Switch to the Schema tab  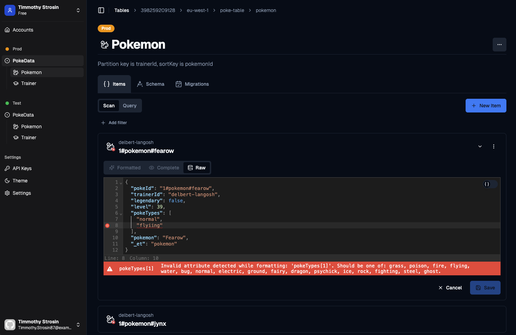point(151,84)
